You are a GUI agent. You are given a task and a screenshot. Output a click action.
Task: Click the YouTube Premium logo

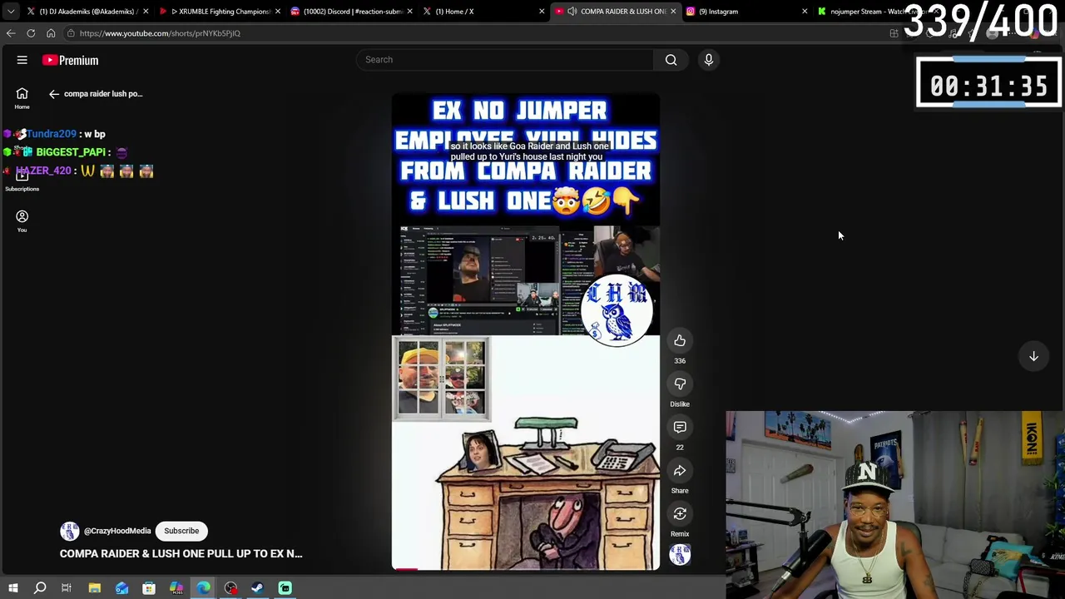point(71,60)
